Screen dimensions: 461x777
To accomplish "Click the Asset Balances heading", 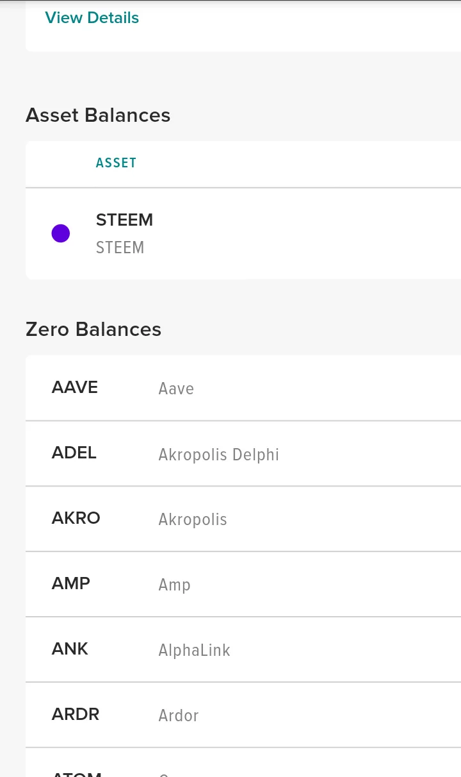I will point(98,115).
